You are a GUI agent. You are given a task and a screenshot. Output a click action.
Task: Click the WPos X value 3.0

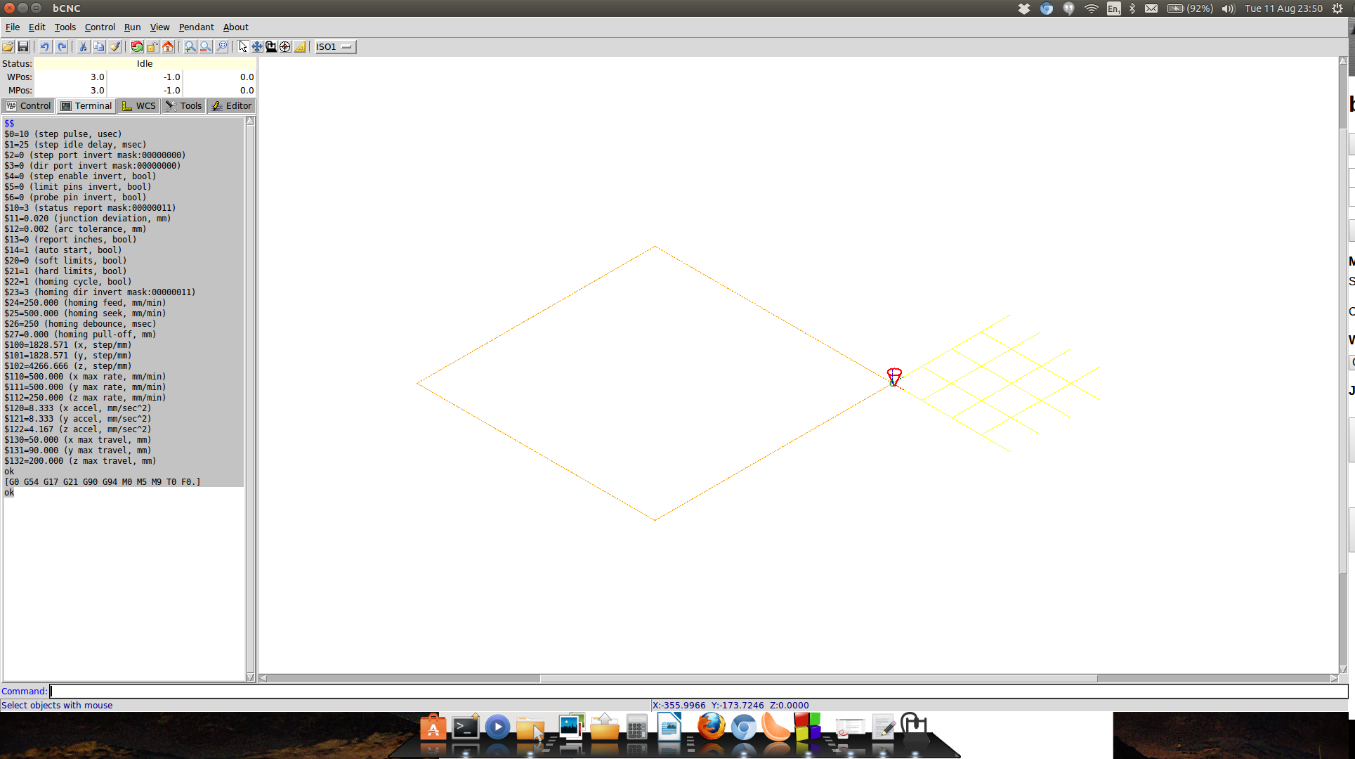tap(70, 77)
